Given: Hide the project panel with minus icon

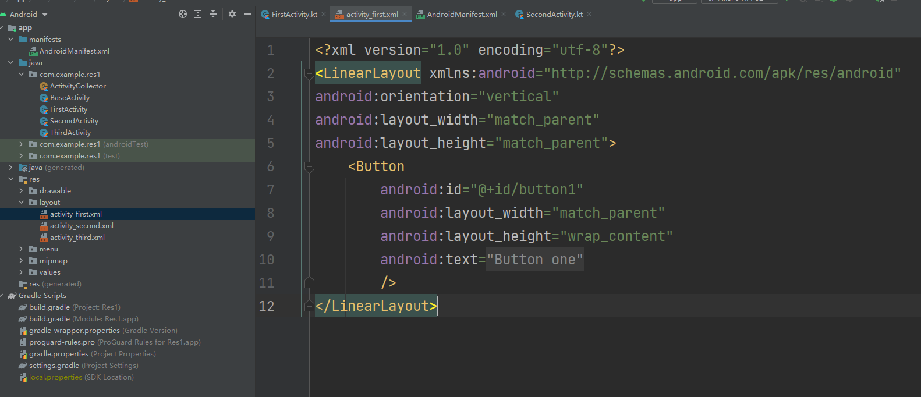Looking at the screenshot, I should 247,14.
